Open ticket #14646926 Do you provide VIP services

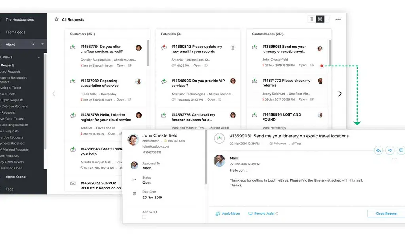(x=198, y=83)
